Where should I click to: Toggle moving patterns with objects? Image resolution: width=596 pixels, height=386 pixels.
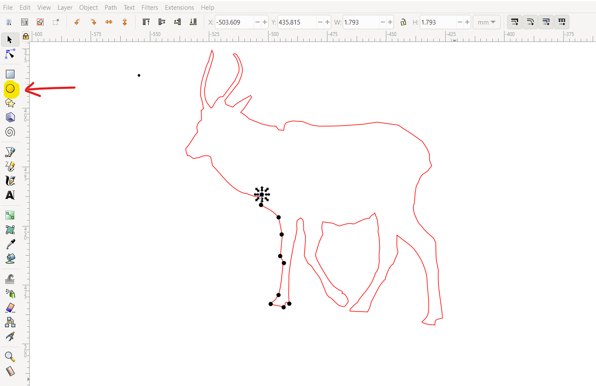[x=562, y=22]
